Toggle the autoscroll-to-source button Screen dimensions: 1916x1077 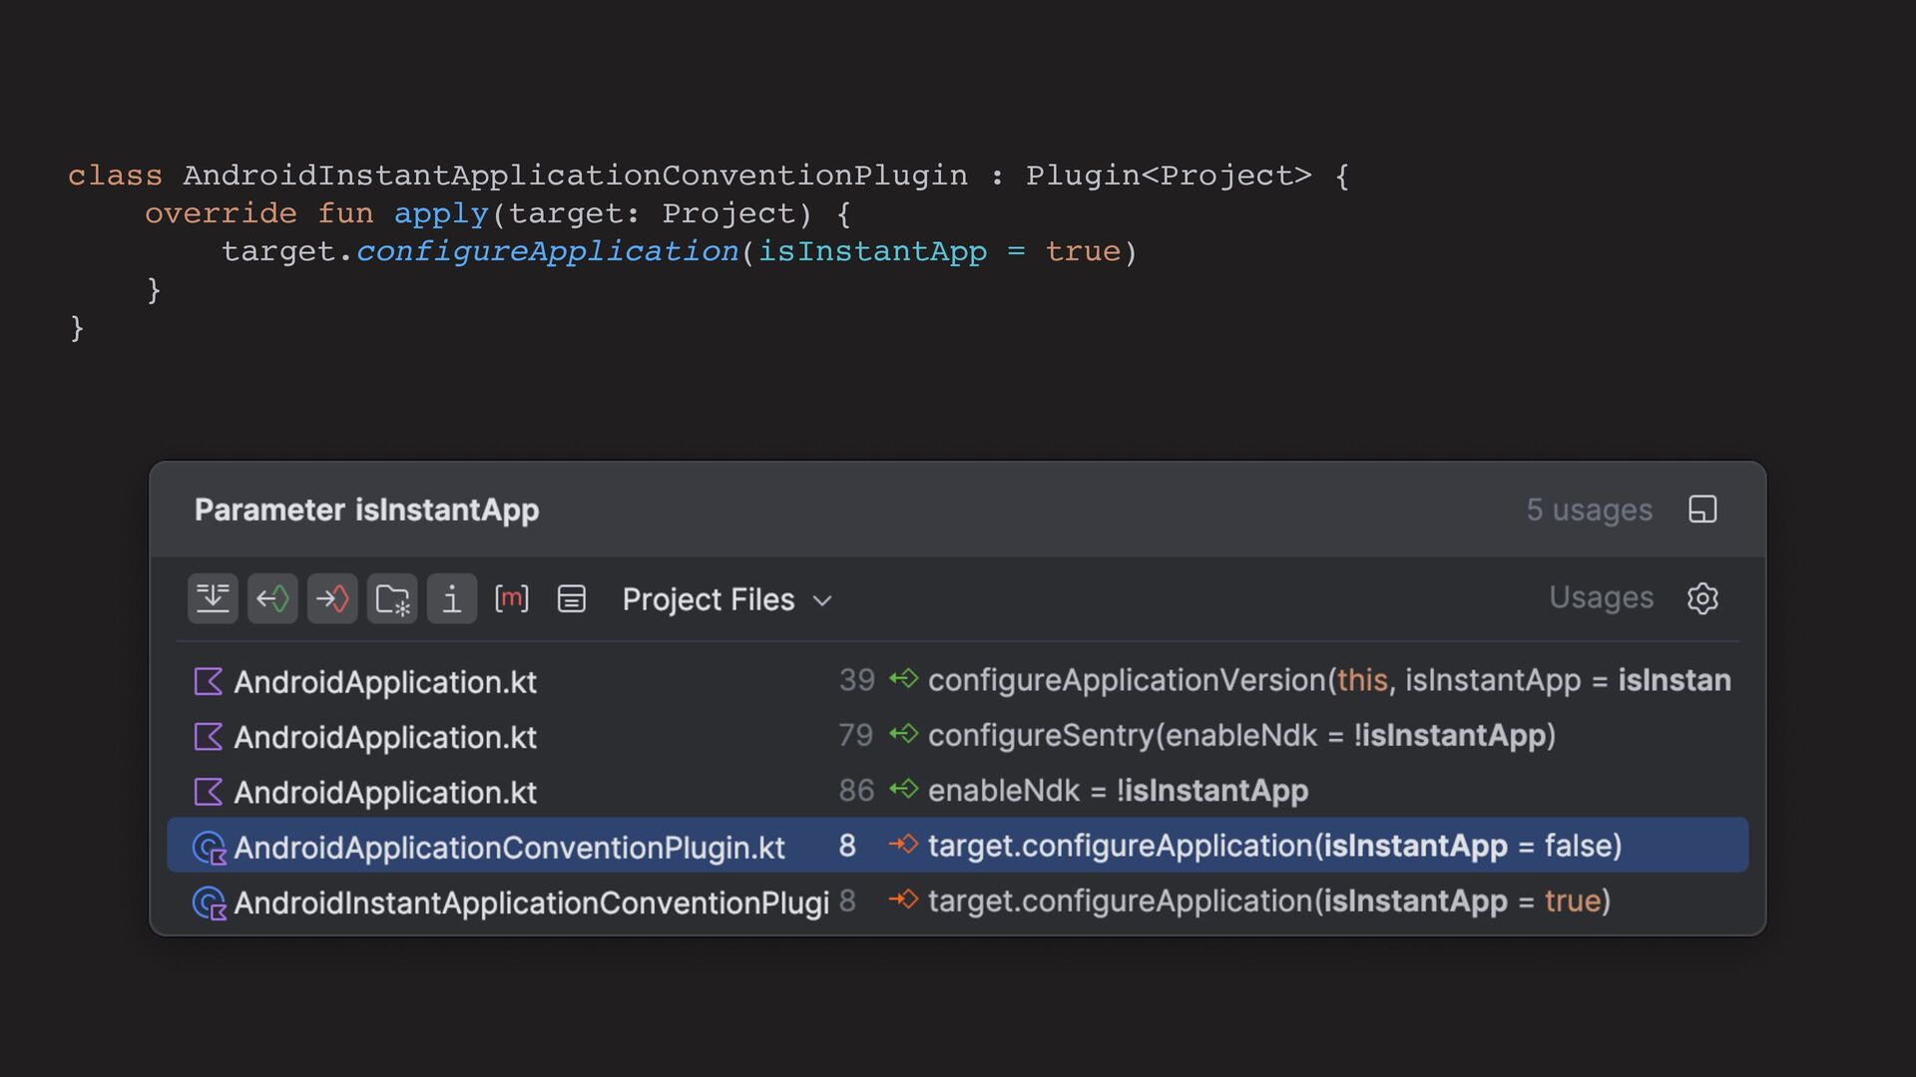213,598
